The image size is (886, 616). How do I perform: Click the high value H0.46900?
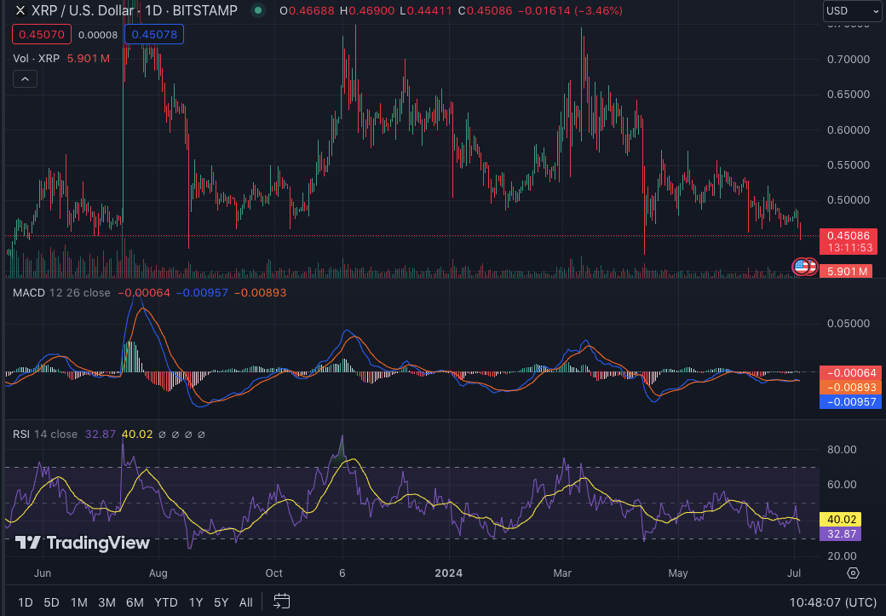pos(366,11)
